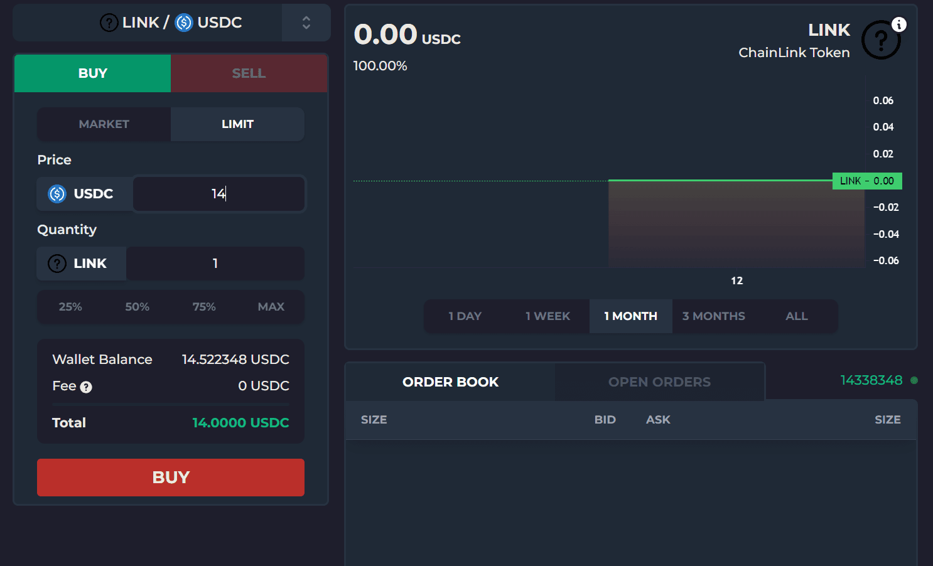Switch order side to SELL
Image resolution: width=933 pixels, height=566 pixels.
tap(249, 73)
